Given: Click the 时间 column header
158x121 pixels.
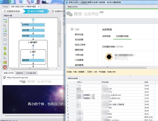Looking at the screenshot, I should coord(149,82).
